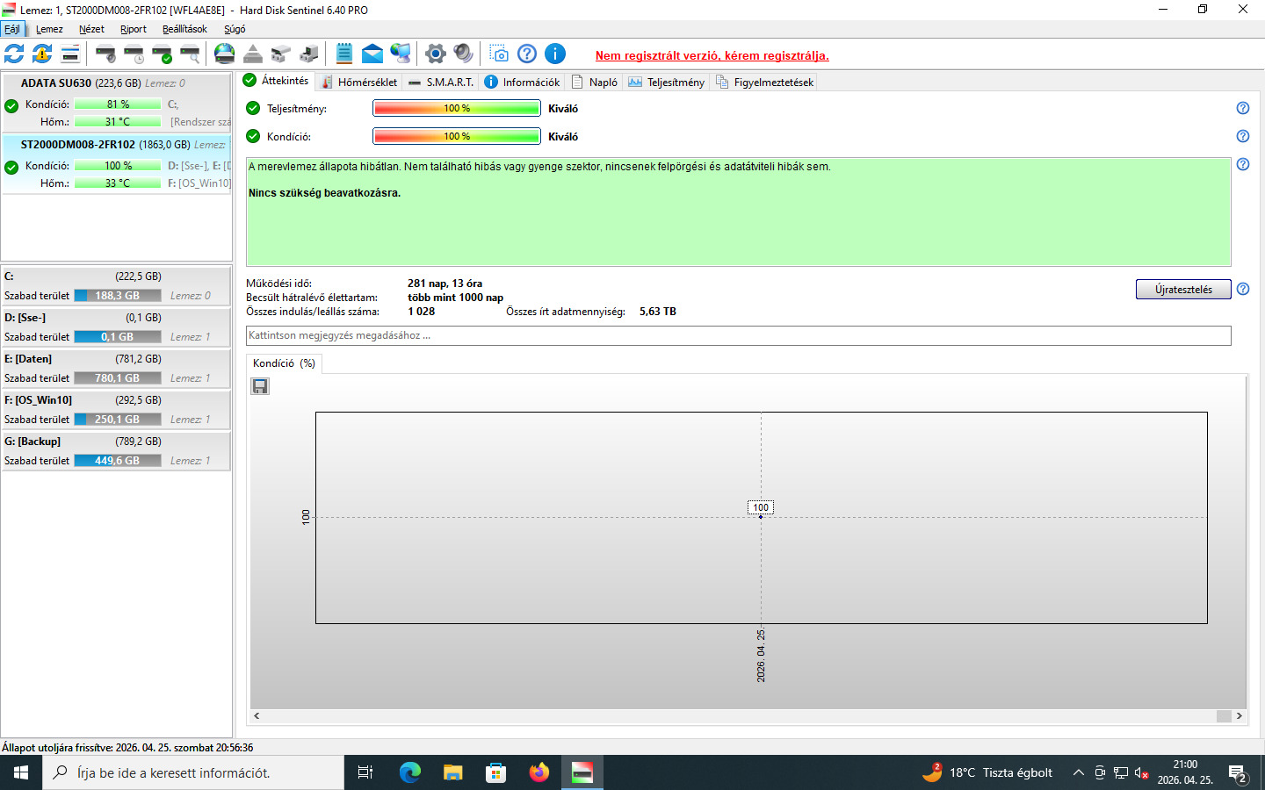Screen dimensions: 1265x790
Task: Open the Lemez menu
Action: [x=49, y=29]
